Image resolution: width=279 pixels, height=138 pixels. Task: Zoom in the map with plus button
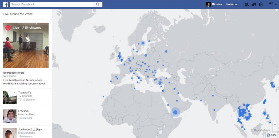coord(275,124)
